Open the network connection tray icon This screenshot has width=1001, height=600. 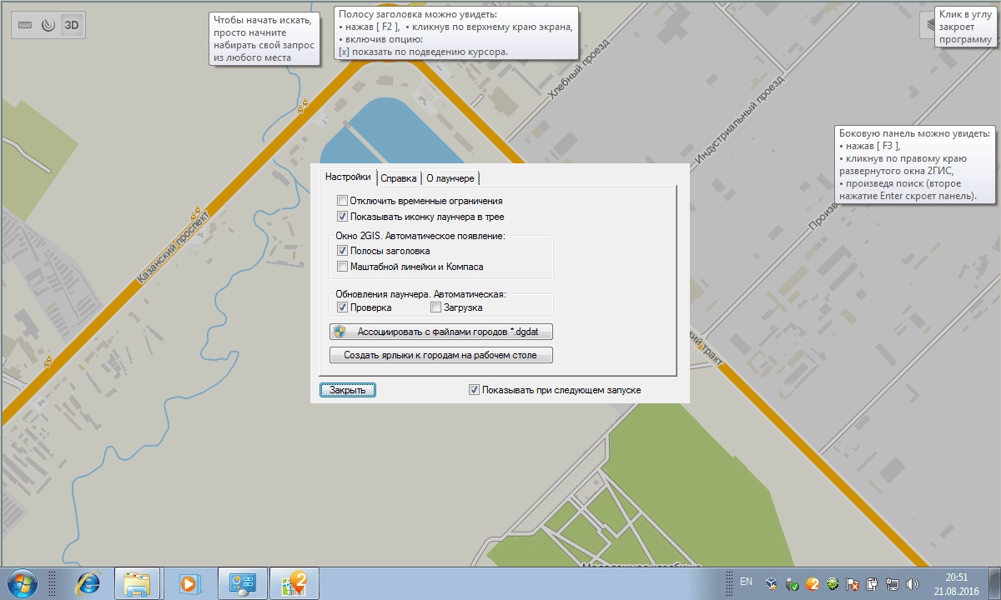pyautogui.click(x=893, y=584)
